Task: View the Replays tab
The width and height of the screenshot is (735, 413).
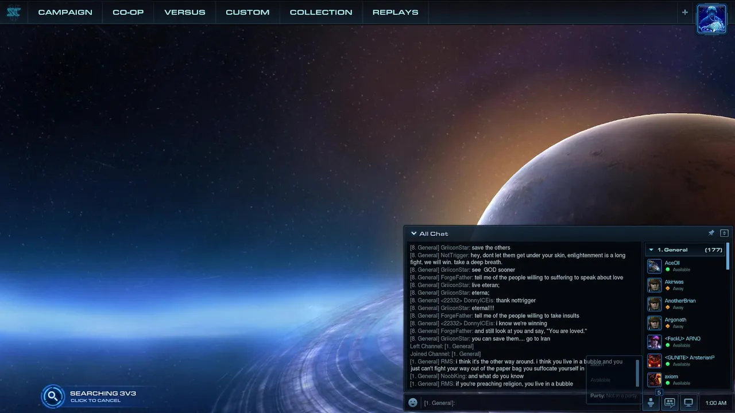Action: click(395, 12)
